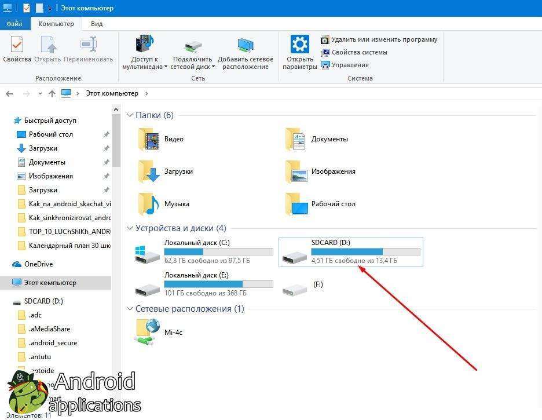Select Mi-4c network location

click(x=159, y=332)
